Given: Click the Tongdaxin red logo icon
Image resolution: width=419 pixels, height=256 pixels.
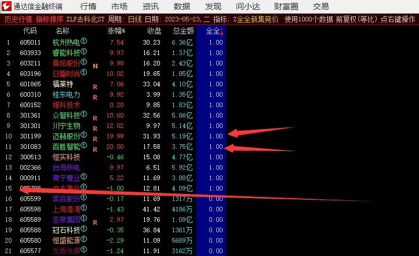Looking at the screenshot, I should coord(7,6).
